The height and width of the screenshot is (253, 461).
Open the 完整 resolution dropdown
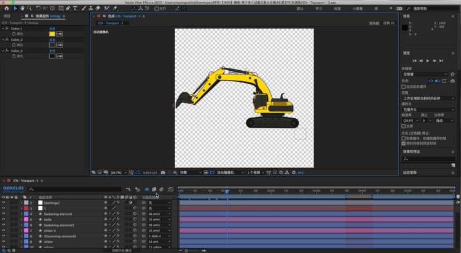189,173
